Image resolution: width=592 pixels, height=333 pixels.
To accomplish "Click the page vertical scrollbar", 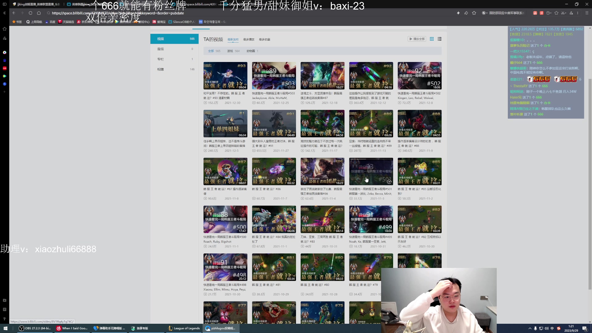I will click(x=590, y=184).
